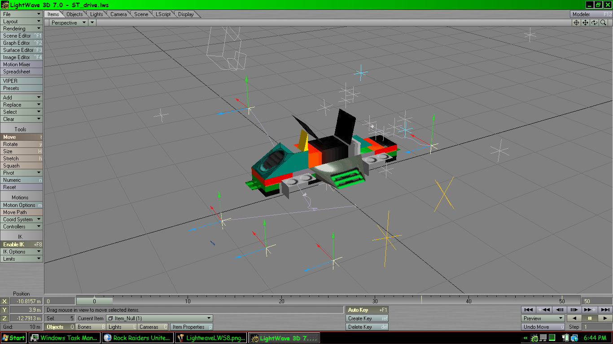The image size is (613, 344).
Task: Click the pan viewport arrows icon
Action: pos(586,23)
